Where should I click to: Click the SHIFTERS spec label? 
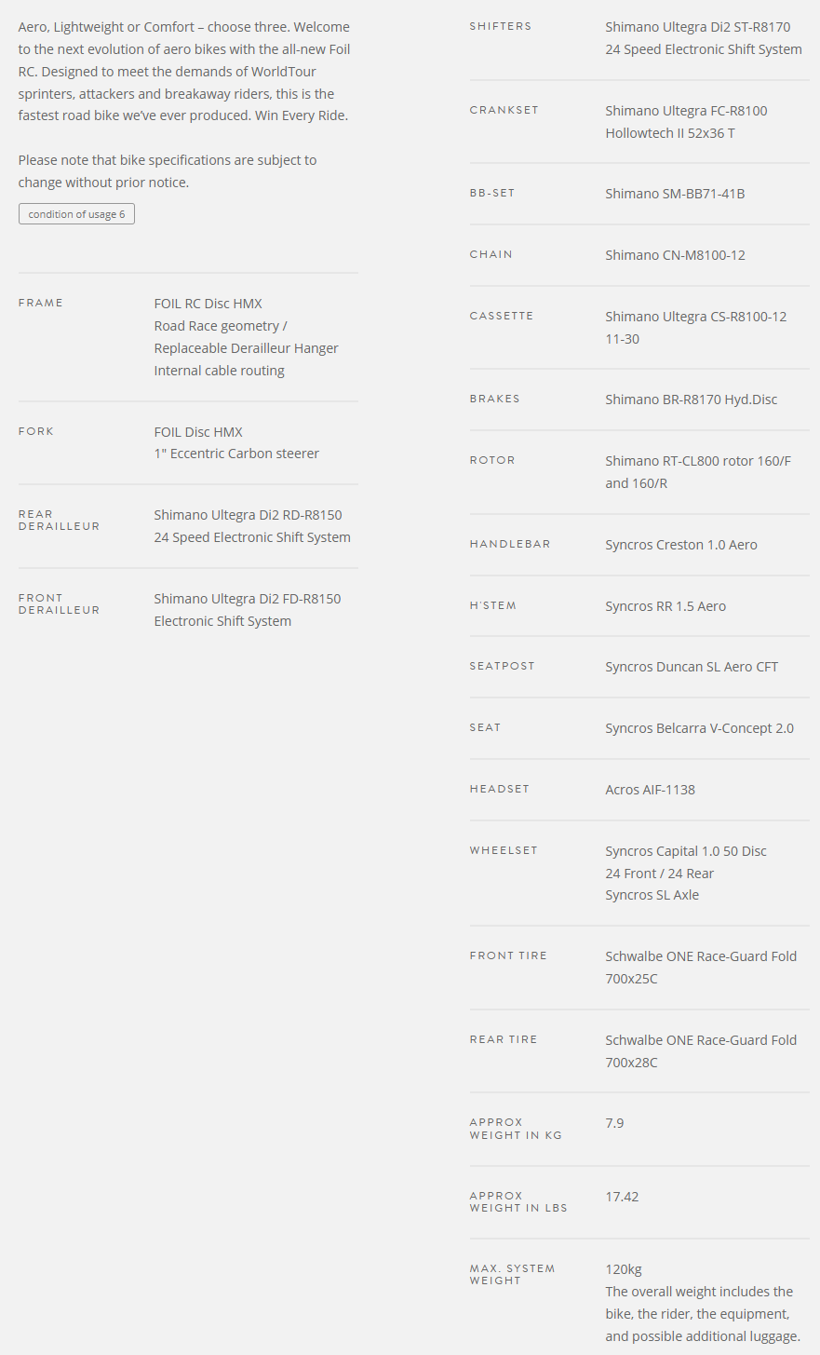(501, 26)
